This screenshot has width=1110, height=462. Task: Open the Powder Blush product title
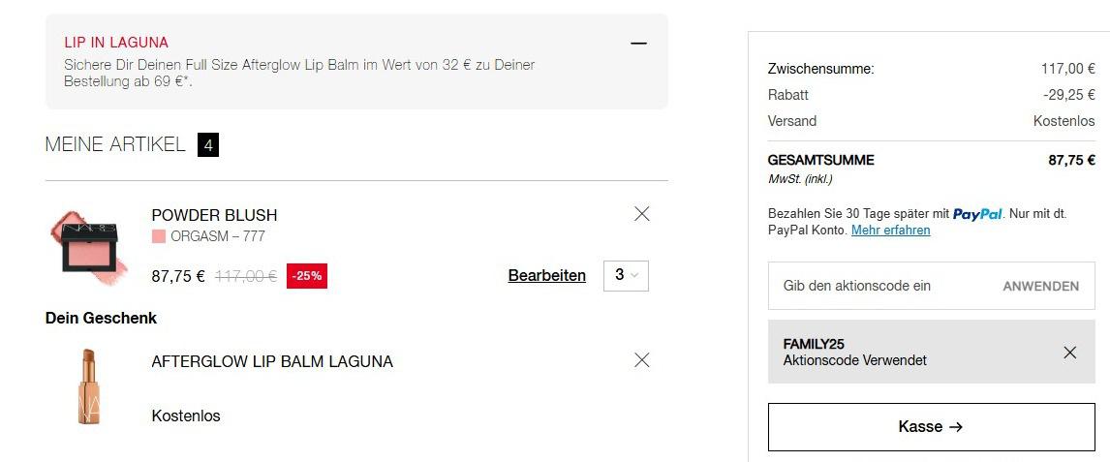pos(214,215)
